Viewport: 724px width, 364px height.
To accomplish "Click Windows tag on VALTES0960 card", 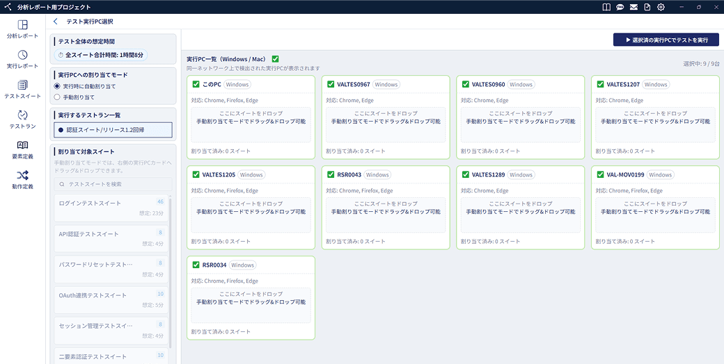I will (x=521, y=84).
